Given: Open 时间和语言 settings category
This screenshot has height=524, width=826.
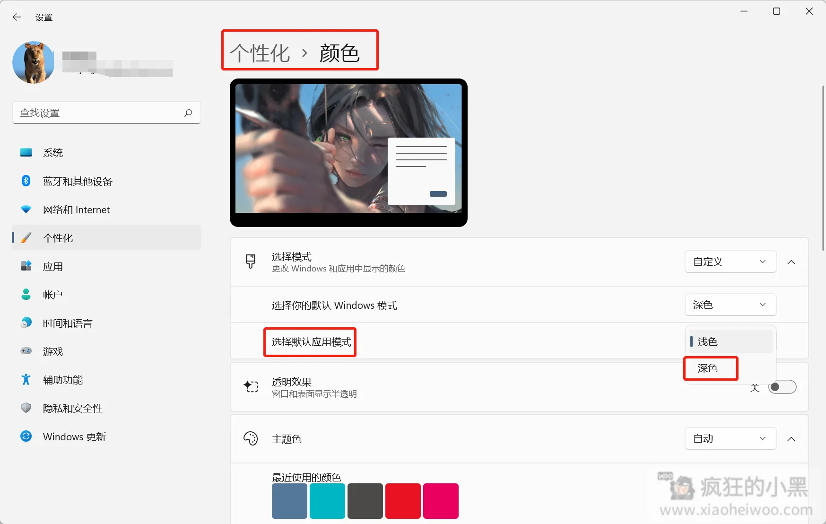Looking at the screenshot, I should click(x=106, y=323).
